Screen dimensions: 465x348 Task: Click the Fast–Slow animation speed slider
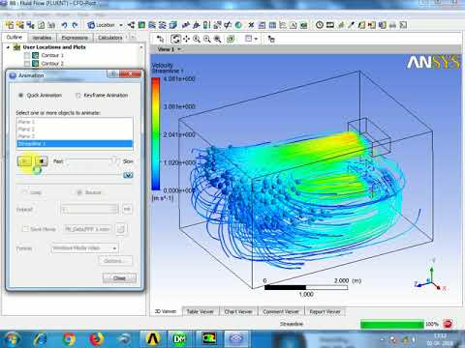[92, 160]
